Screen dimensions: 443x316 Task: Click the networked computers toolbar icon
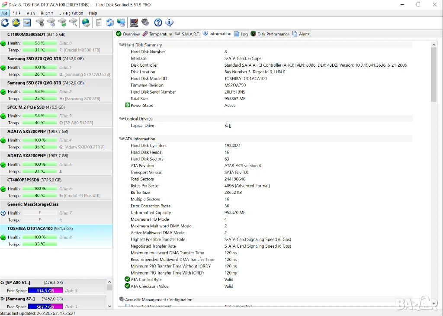[121, 23]
